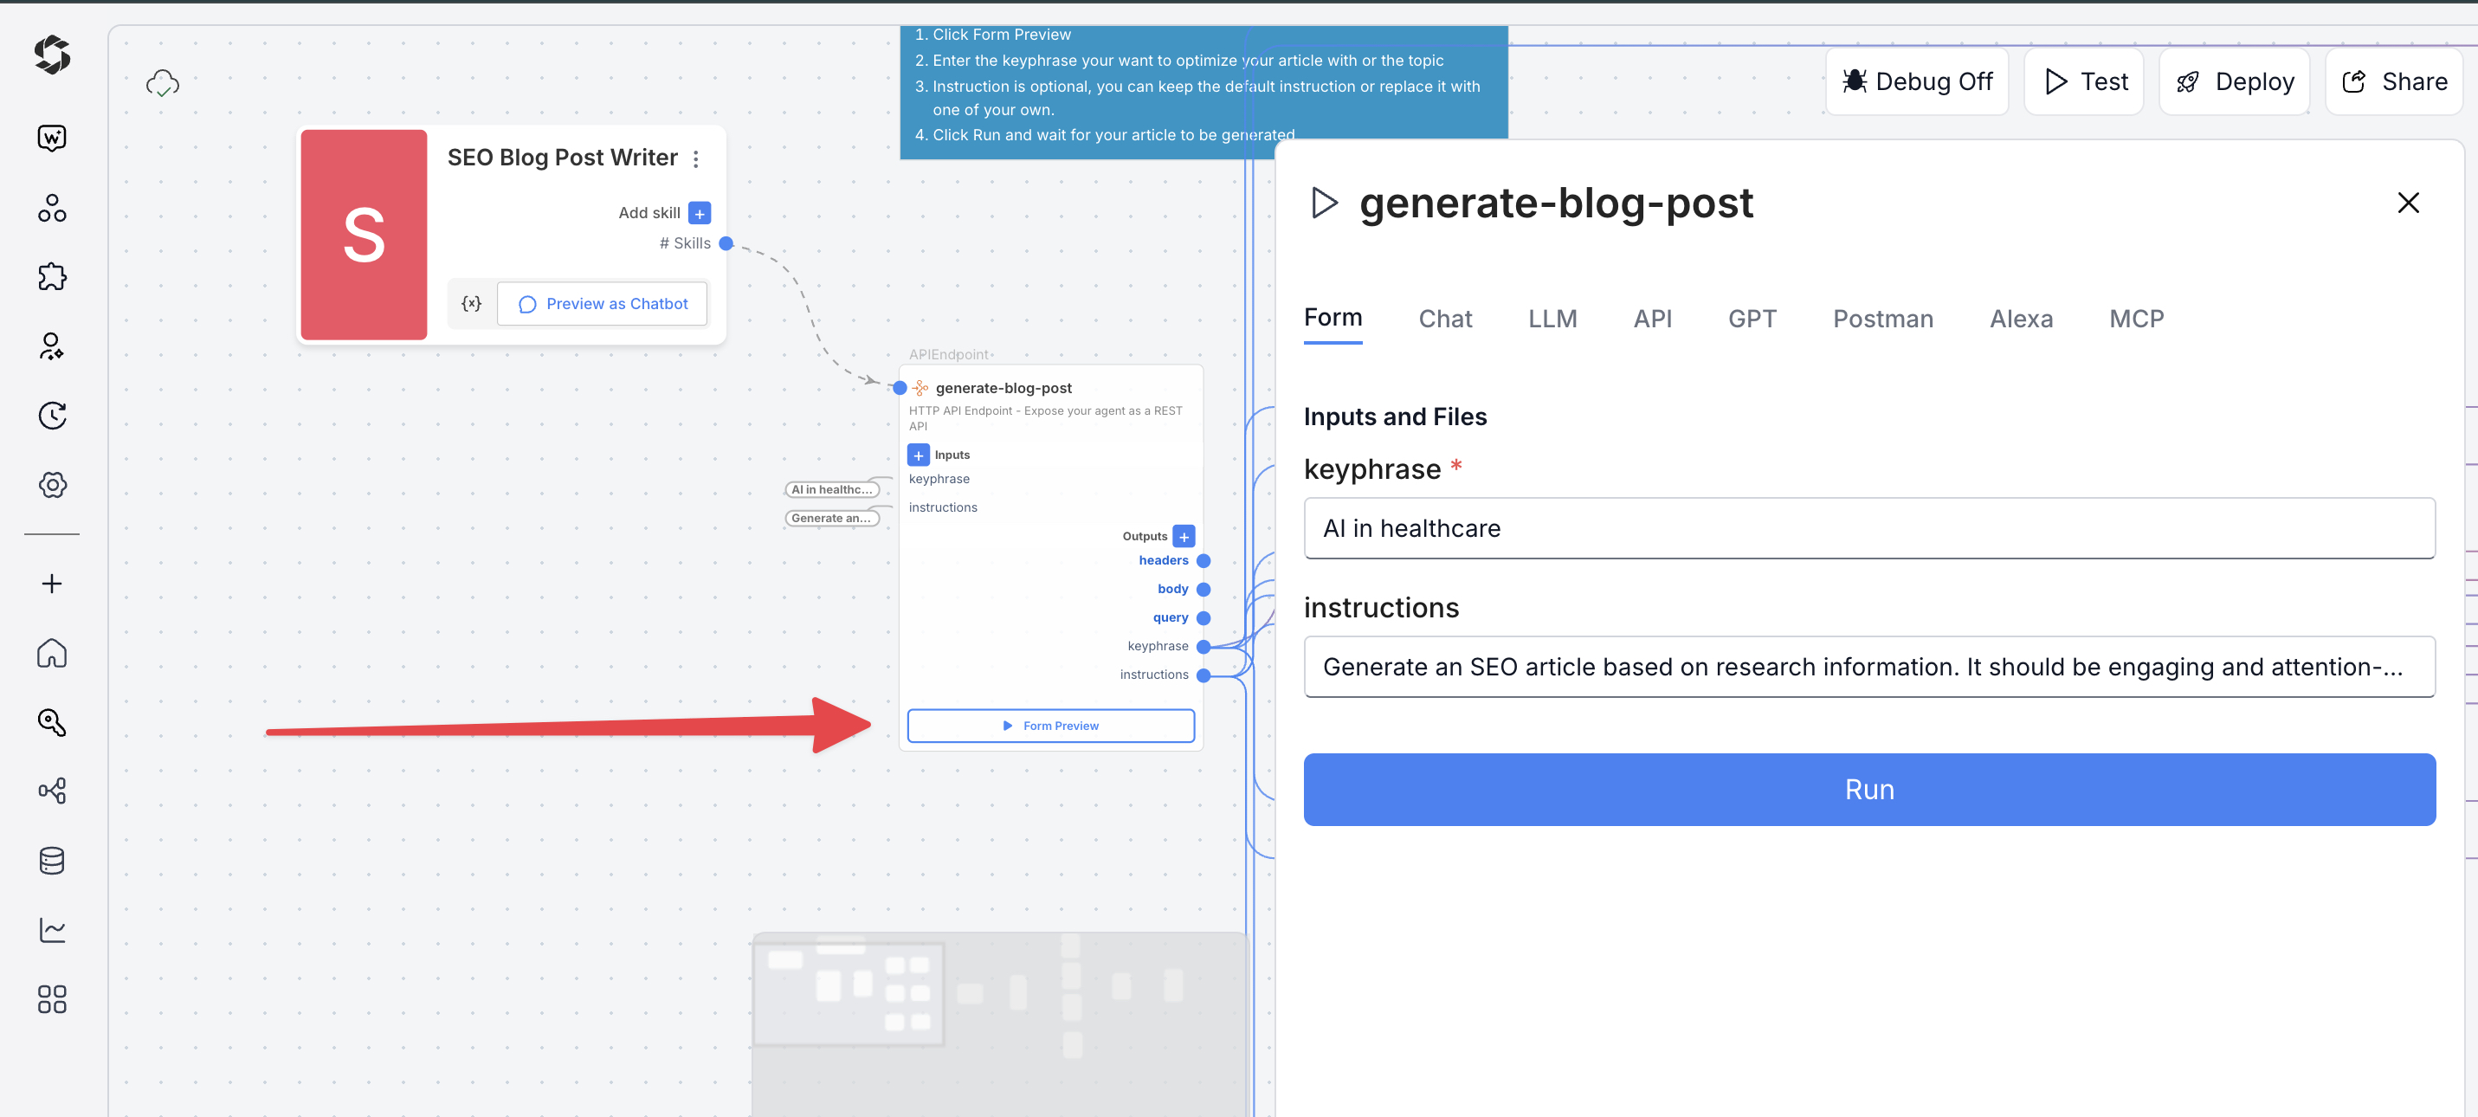
Task: Click Preview as Chatbot button
Action: pos(603,304)
